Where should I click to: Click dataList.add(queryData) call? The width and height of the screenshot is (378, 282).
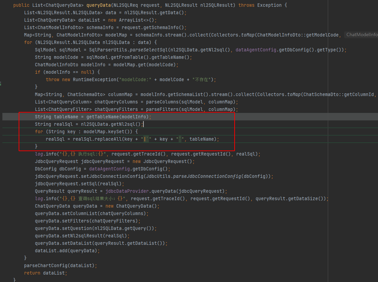pos(66,251)
